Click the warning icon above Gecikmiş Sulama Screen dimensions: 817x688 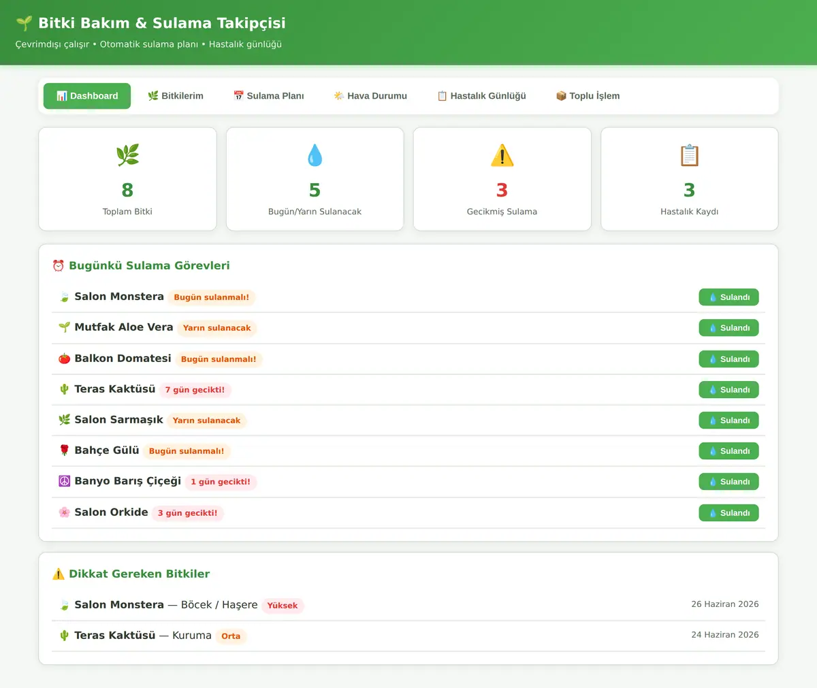(x=502, y=155)
